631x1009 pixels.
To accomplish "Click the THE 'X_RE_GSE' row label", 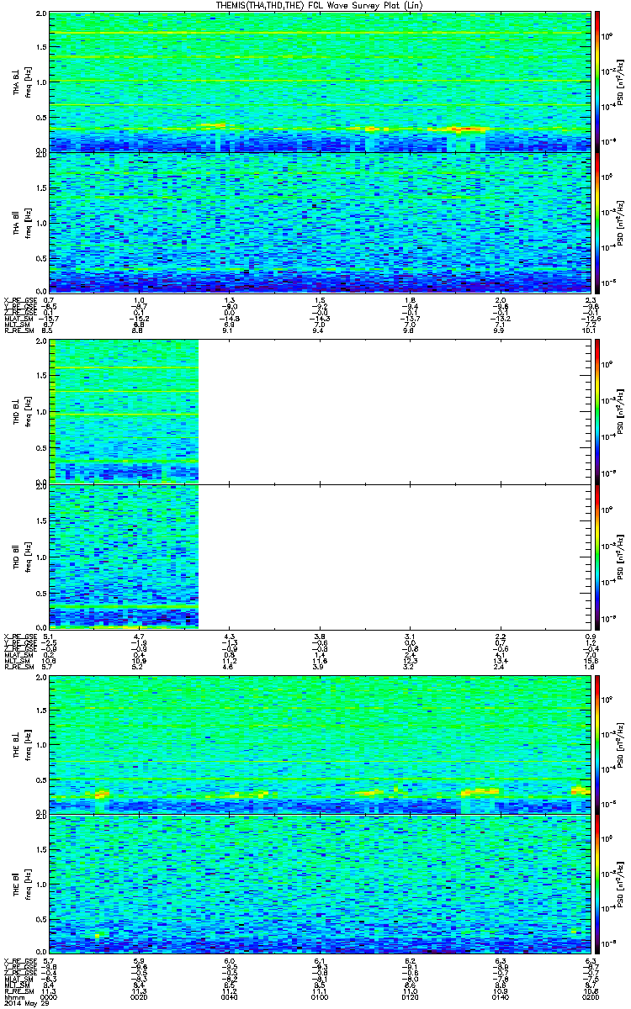I will (19, 961).
